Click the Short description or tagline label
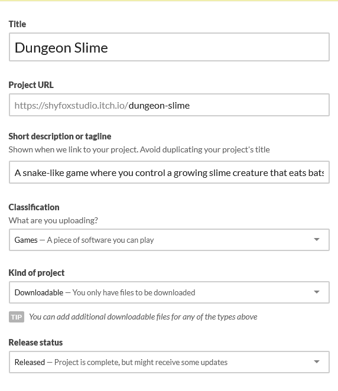This screenshot has height=391, width=338. pos(60,136)
